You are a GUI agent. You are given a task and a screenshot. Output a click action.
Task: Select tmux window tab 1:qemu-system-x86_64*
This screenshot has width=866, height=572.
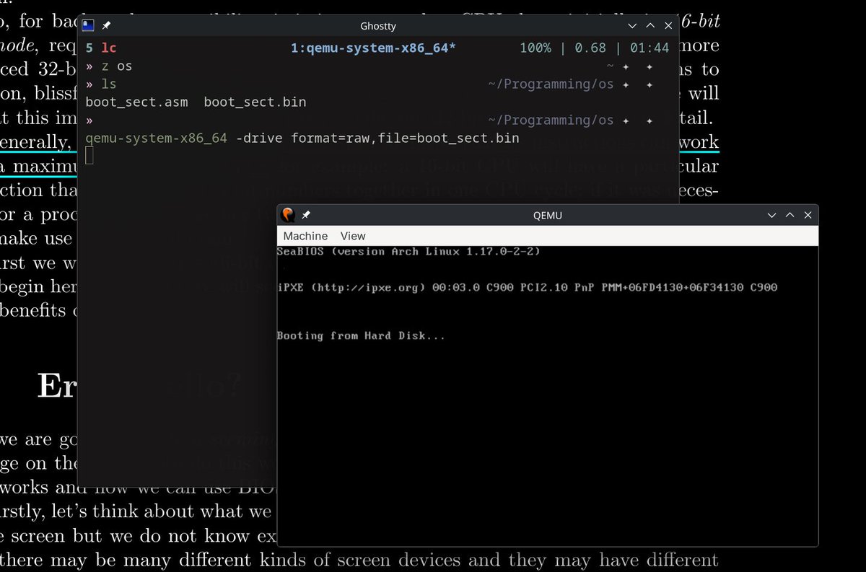coord(373,48)
